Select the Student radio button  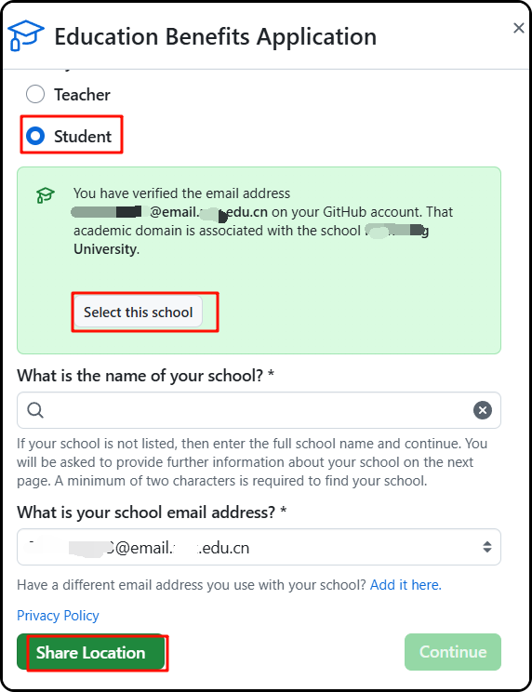pos(35,136)
